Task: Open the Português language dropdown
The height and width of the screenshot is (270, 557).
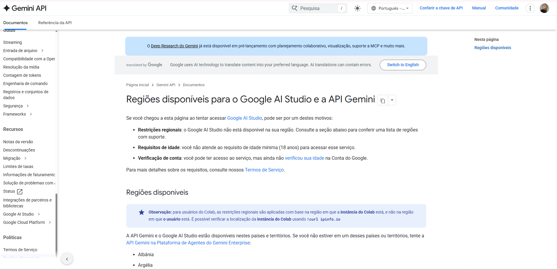Action: point(390,8)
